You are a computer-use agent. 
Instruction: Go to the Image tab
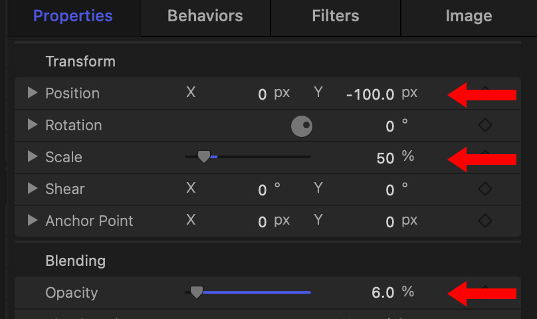pyautogui.click(x=469, y=16)
